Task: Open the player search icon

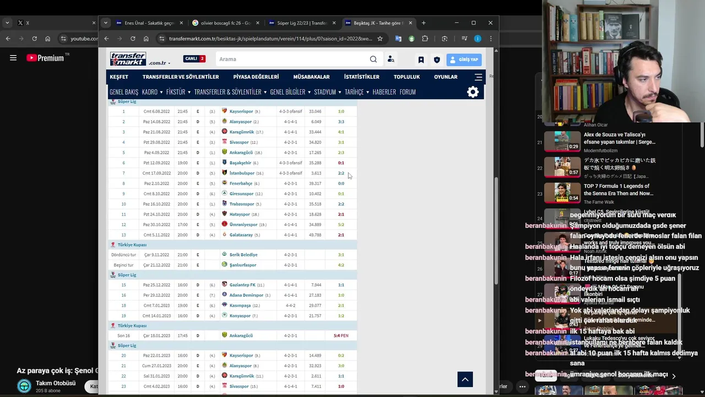Action: (x=391, y=59)
